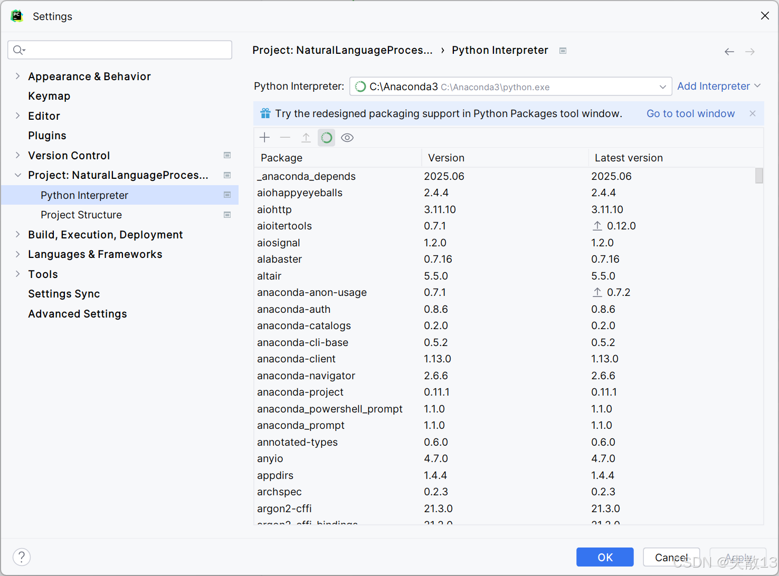The width and height of the screenshot is (779, 576).
Task: Select the anyio package row
Action: pyautogui.click(x=505, y=458)
